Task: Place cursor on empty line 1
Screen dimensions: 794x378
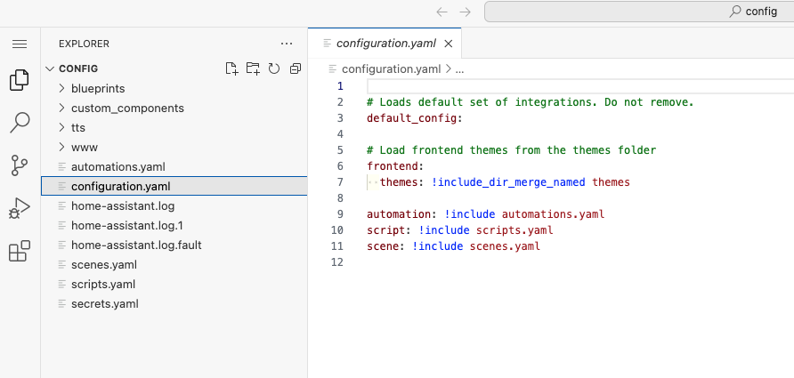Action: pyautogui.click(x=580, y=86)
